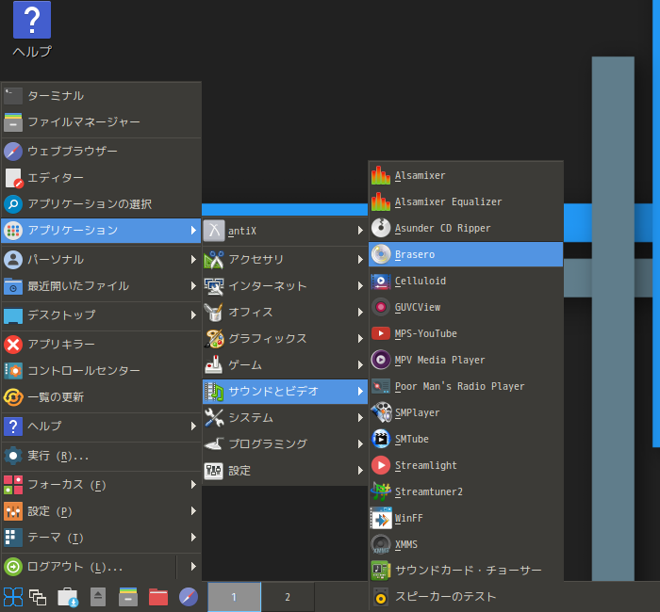Click the サウンドカード・チョーサー icon
The image size is (660, 612).
point(381,571)
